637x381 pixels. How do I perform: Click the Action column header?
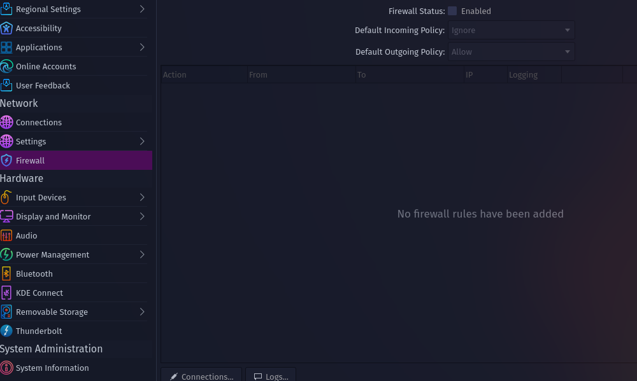(204, 74)
